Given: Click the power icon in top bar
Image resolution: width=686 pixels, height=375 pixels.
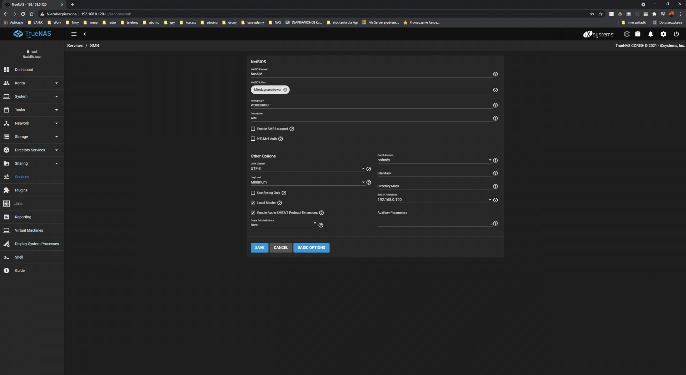Looking at the screenshot, I should coord(676,34).
